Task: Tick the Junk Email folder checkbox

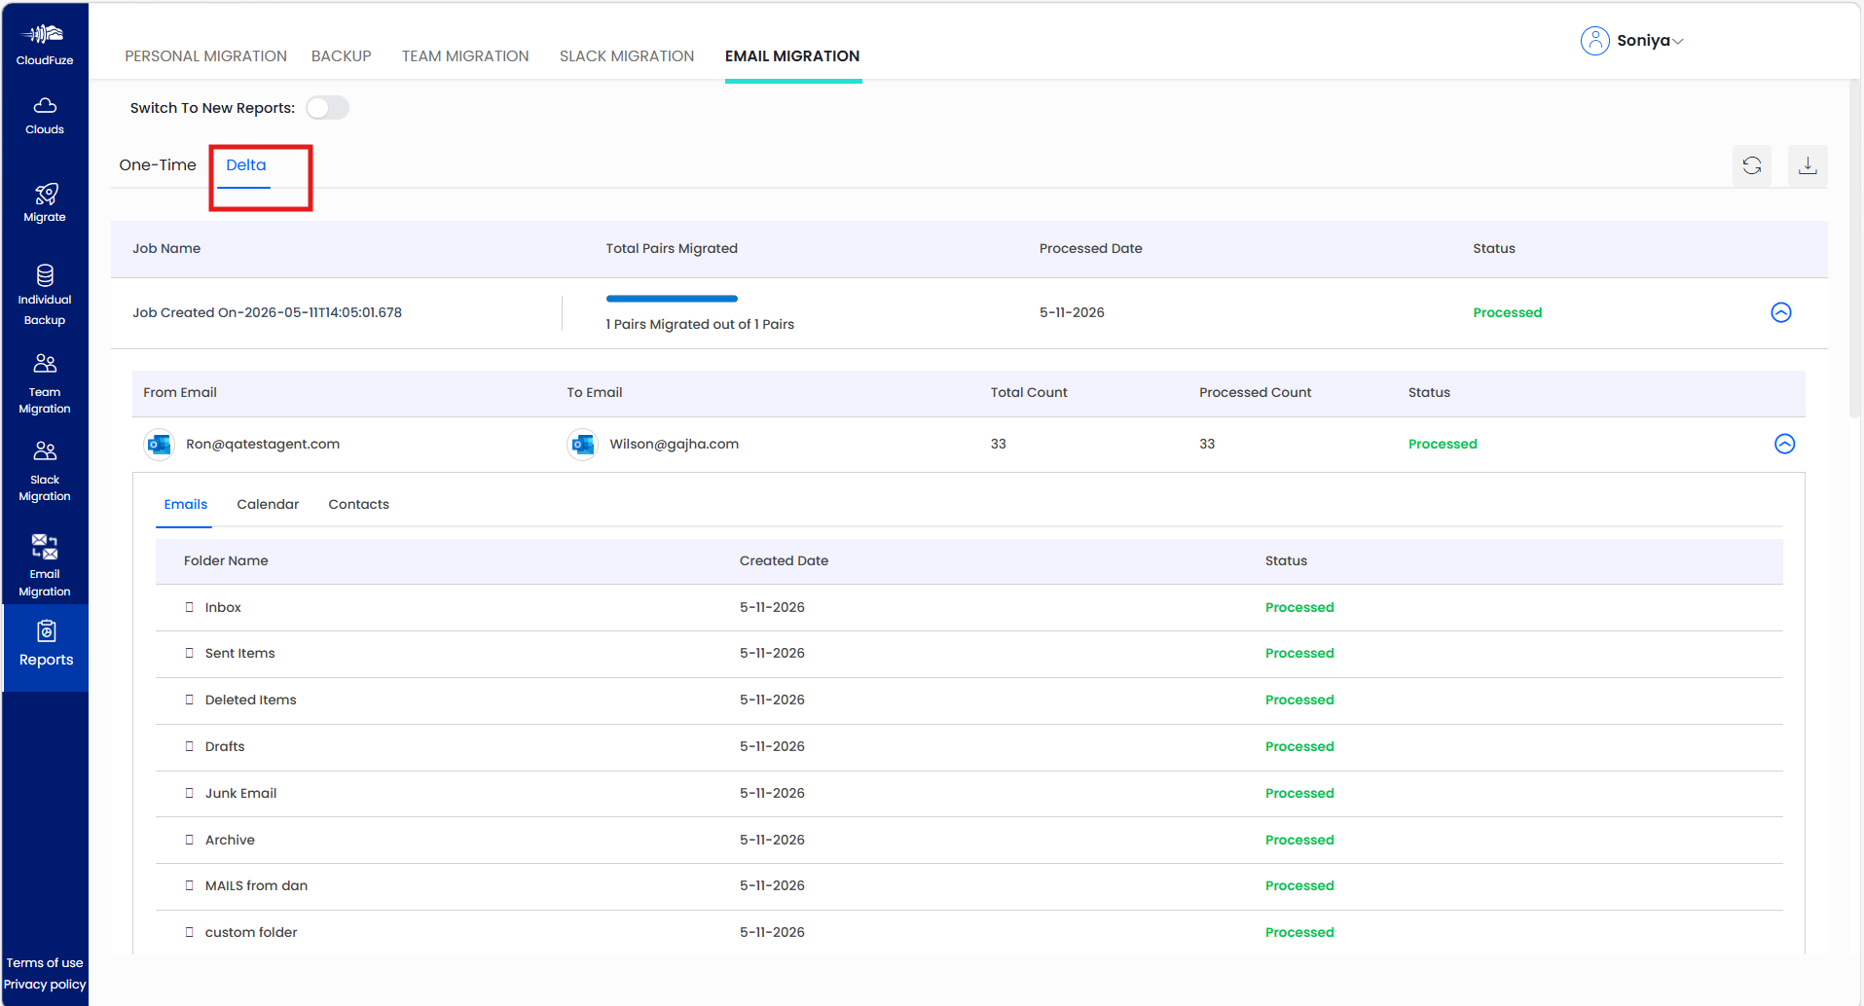Action: click(190, 793)
